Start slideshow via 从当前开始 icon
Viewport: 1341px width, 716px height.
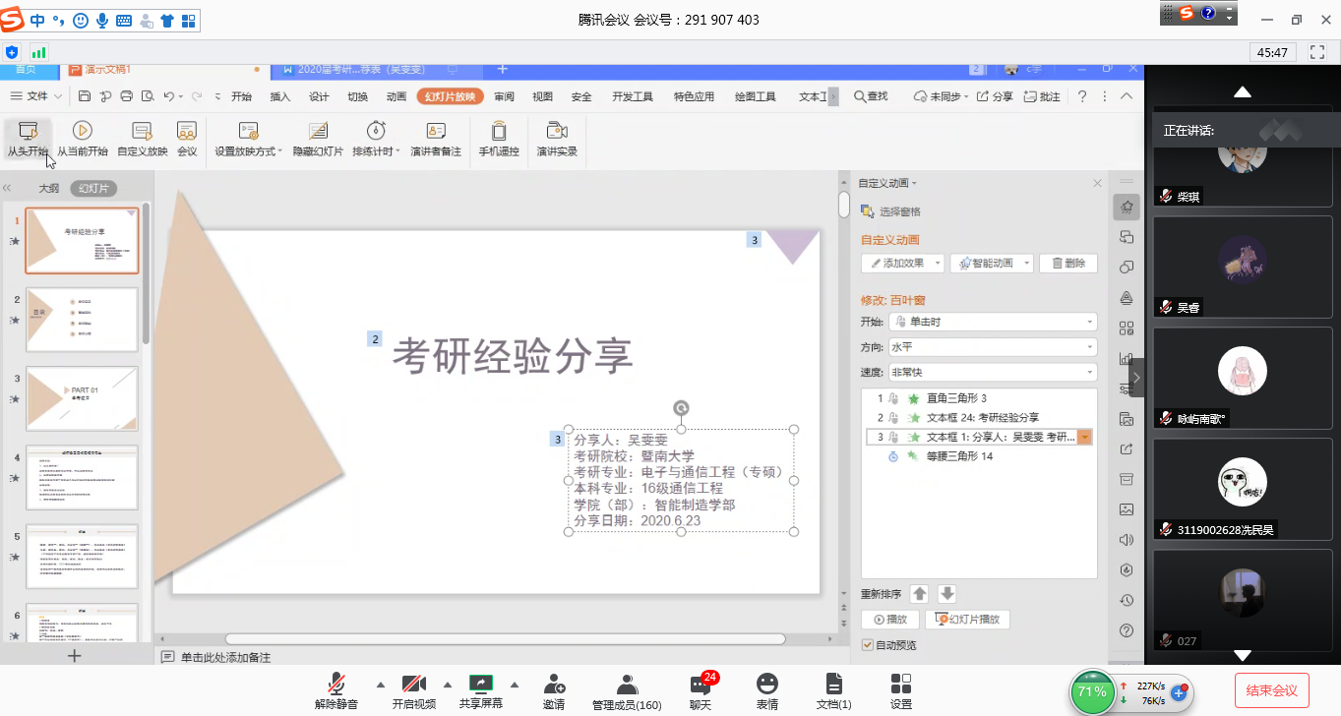82,132
